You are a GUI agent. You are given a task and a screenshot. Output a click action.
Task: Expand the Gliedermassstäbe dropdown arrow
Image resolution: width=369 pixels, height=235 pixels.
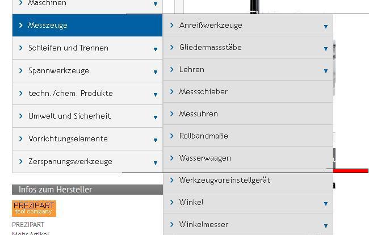326,48
